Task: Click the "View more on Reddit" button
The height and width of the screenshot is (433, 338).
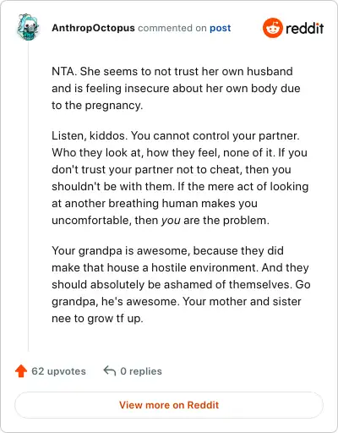Action: (169, 405)
